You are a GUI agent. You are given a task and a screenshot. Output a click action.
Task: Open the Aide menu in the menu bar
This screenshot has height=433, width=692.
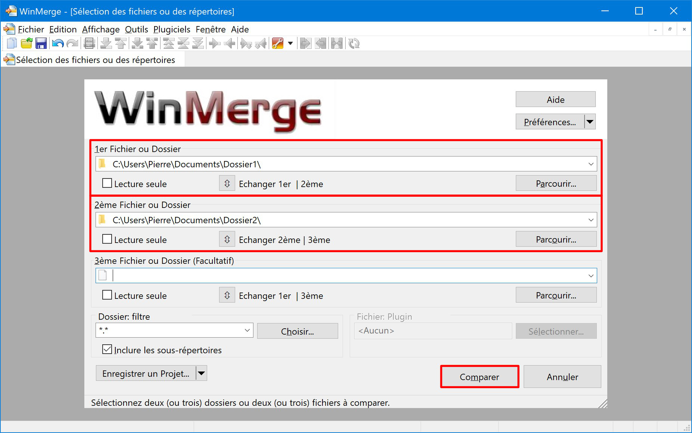(x=240, y=29)
